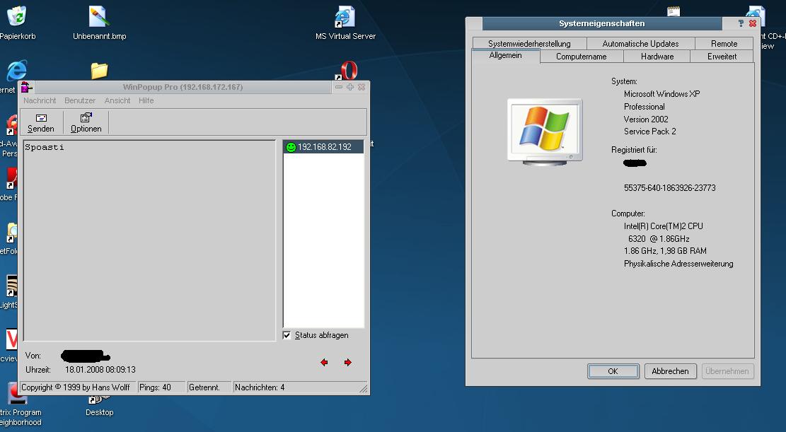Click OK in Systemeigenschaften
Image resolution: width=786 pixels, height=432 pixels.
coord(613,371)
